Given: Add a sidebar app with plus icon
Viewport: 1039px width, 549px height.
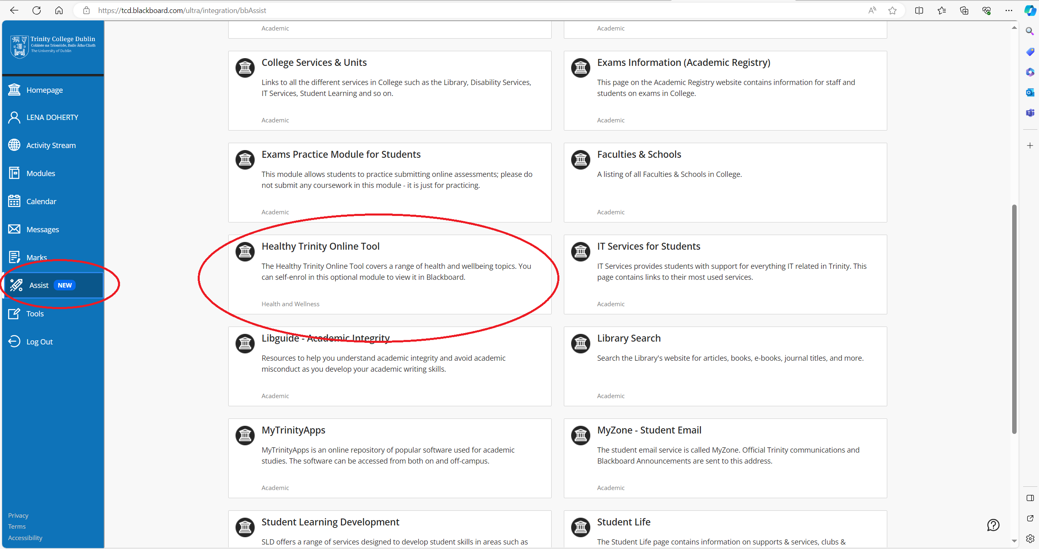Looking at the screenshot, I should (1030, 146).
